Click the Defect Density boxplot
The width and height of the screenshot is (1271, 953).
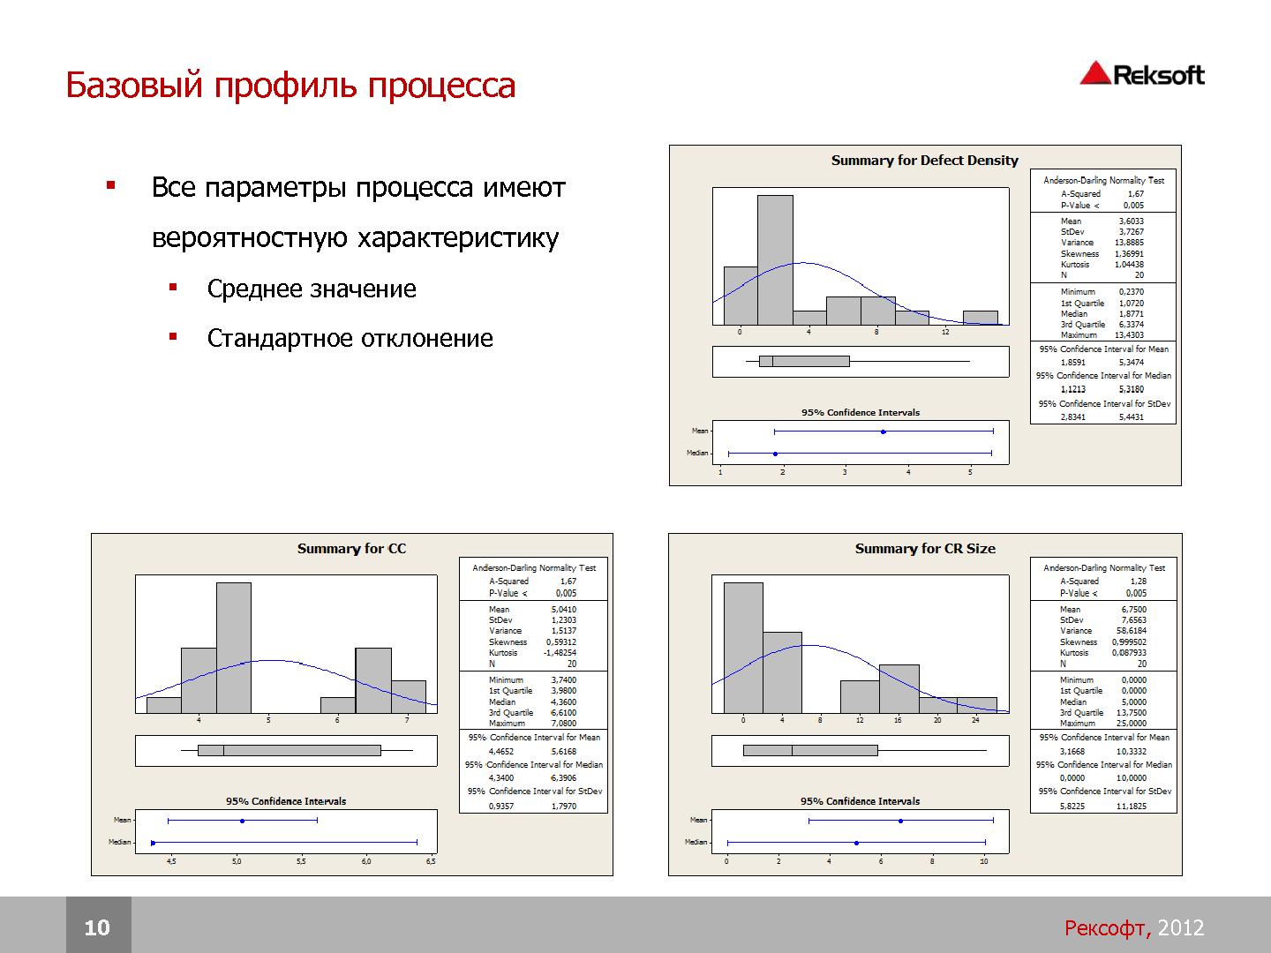[x=861, y=361]
